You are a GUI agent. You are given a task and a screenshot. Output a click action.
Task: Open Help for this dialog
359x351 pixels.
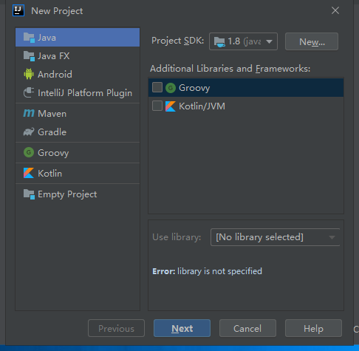tap(313, 328)
